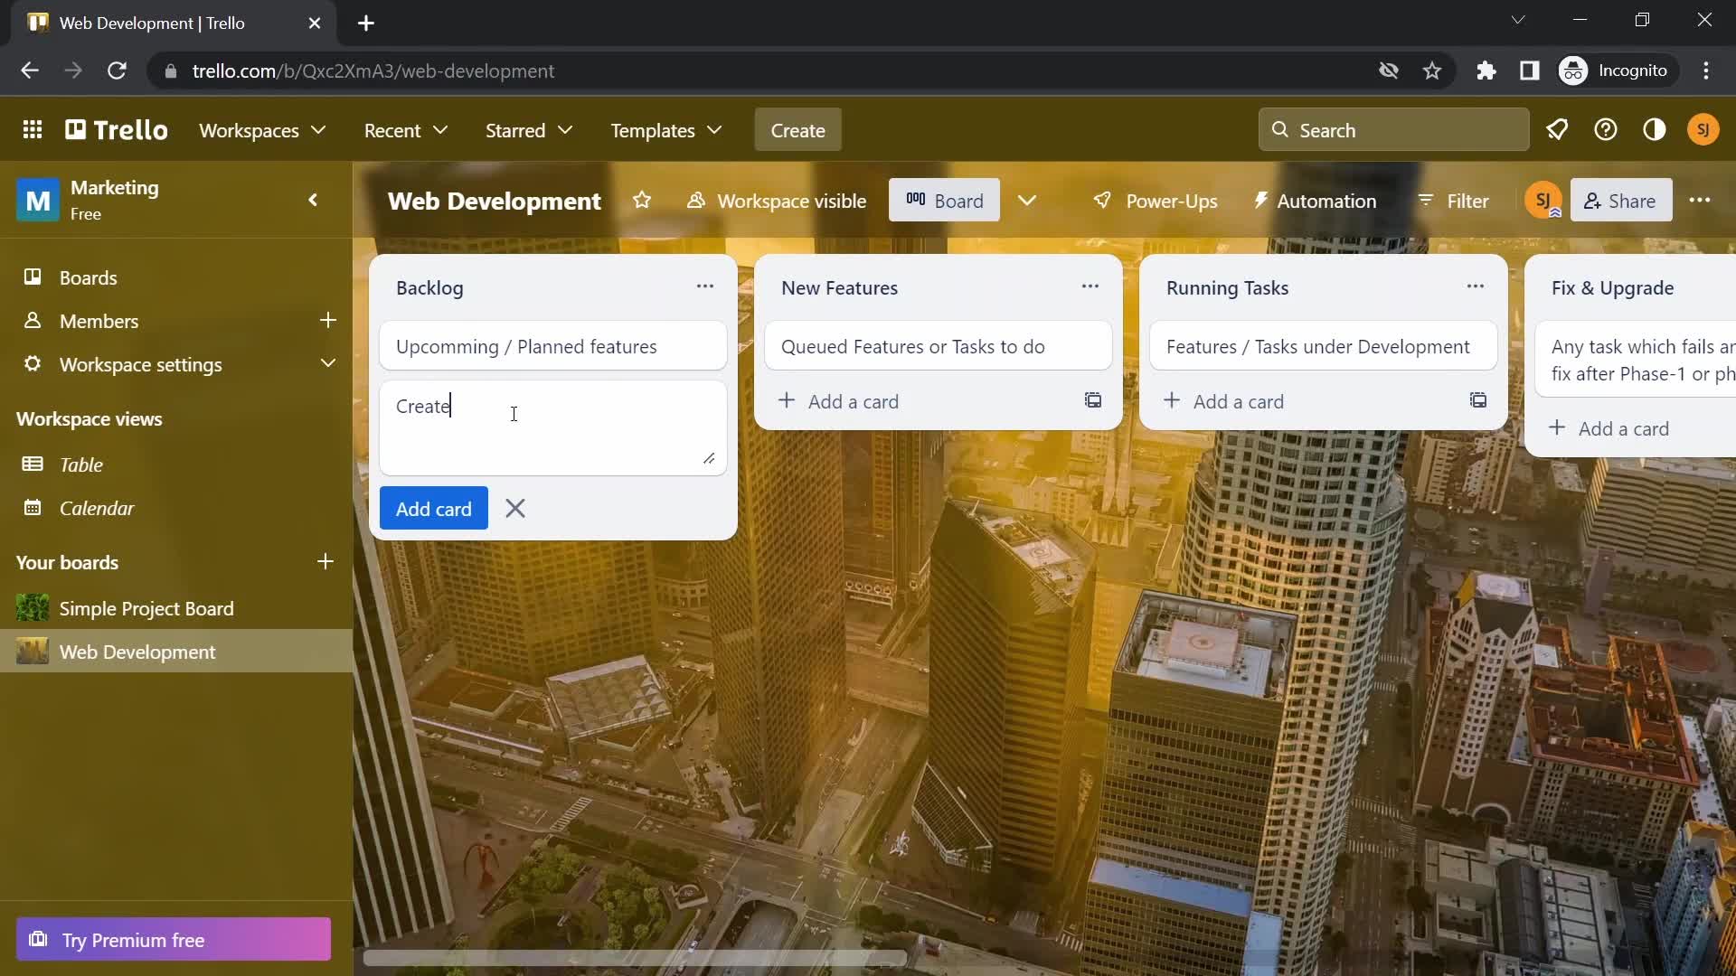Click the search magnifier icon

click(1280, 128)
